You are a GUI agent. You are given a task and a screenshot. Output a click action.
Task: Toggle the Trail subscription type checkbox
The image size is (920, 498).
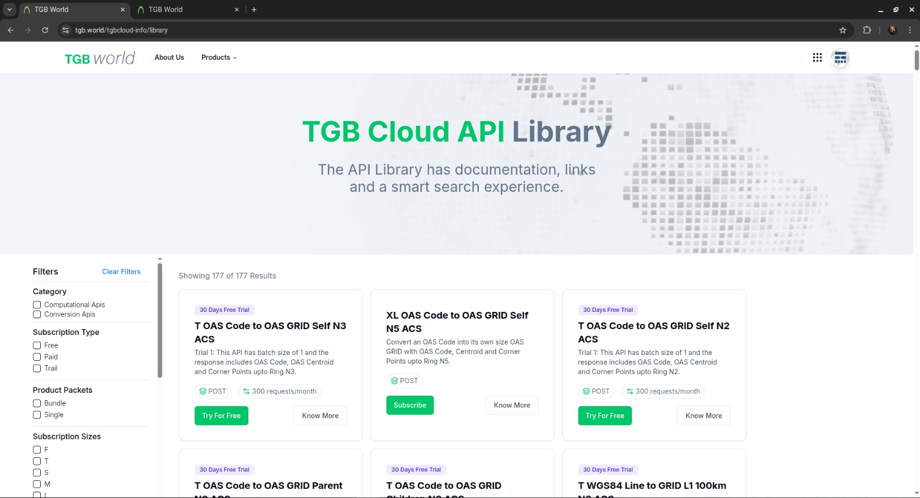tap(37, 368)
